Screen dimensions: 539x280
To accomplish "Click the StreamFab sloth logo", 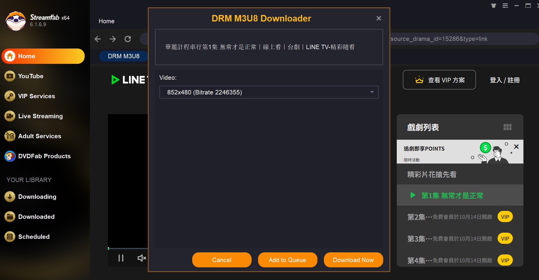I will [x=16, y=21].
